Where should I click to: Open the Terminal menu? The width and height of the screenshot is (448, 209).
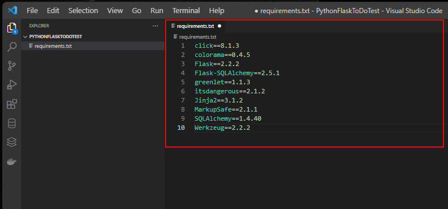186,11
